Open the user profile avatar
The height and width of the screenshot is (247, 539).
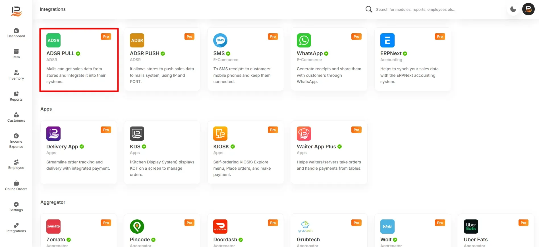[528, 9]
